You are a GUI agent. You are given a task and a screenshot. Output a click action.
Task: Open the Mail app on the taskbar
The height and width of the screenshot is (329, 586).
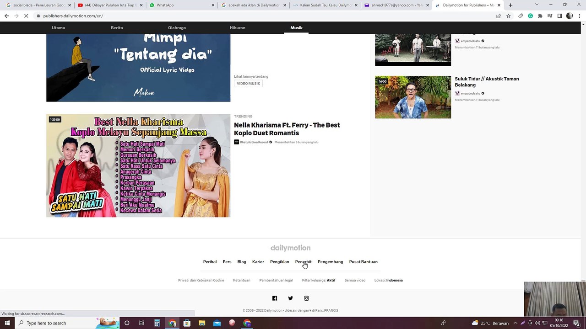[x=217, y=323]
